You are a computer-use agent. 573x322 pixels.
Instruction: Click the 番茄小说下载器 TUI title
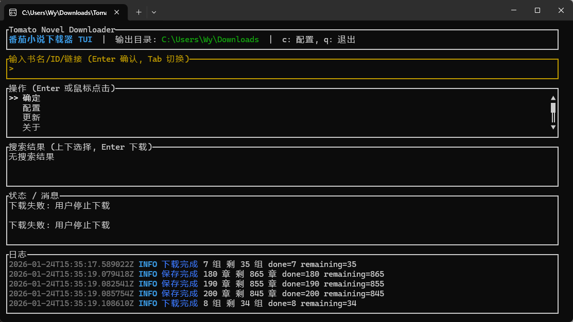(x=50, y=40)
